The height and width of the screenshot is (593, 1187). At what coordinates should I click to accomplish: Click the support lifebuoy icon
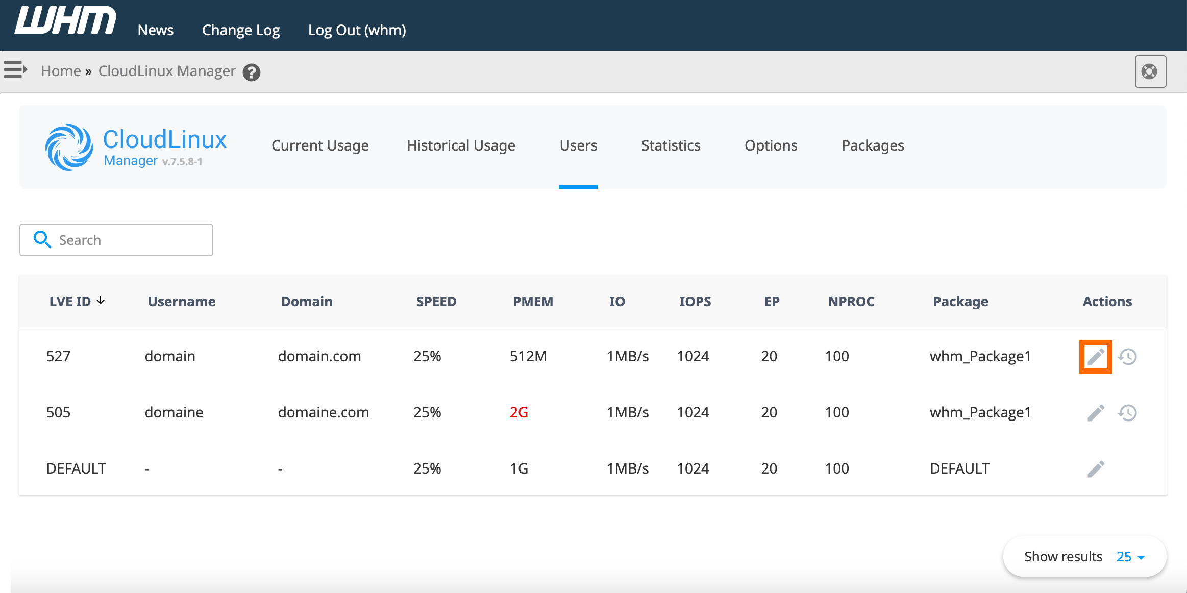point(1150,71)
